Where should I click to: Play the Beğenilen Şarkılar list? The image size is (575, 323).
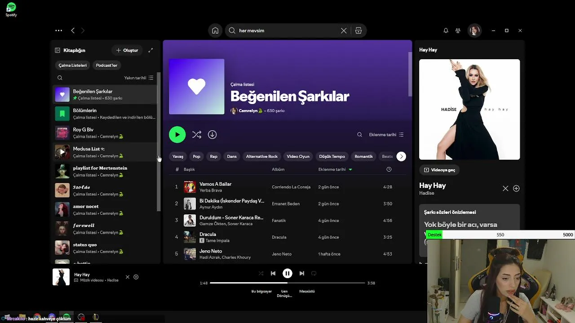[177, 135]
